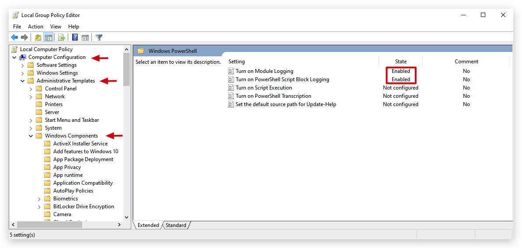Expand the Control Panel node
Viewport: 522px width, 248px height.
31,89
